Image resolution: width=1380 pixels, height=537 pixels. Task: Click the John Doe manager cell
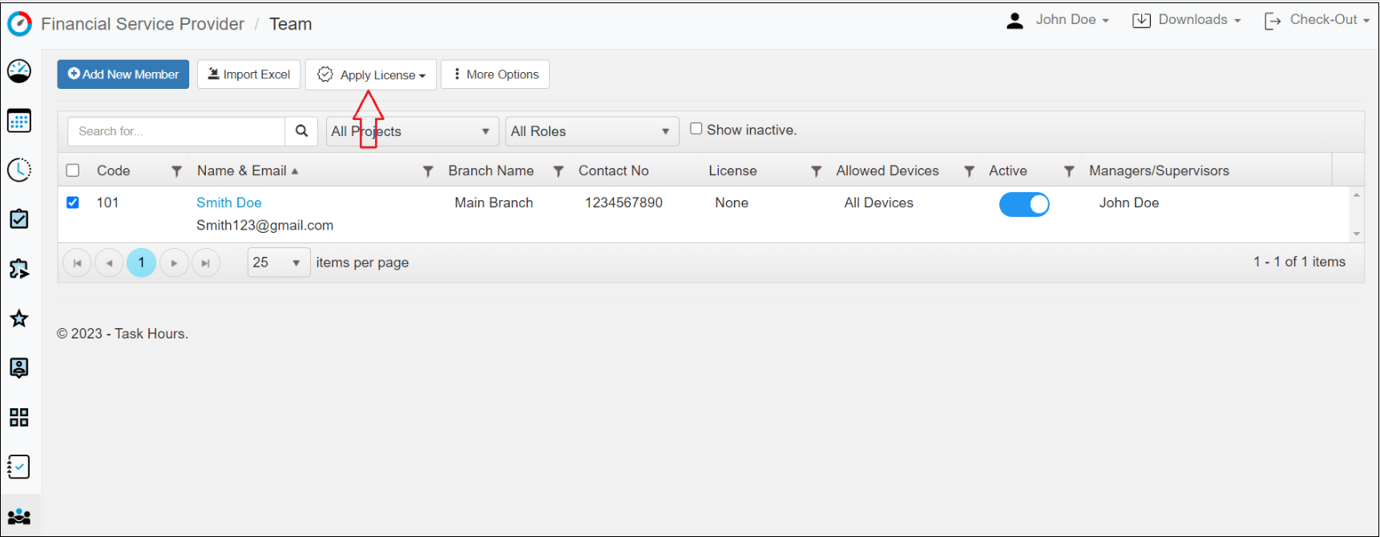click(1129, 202)
